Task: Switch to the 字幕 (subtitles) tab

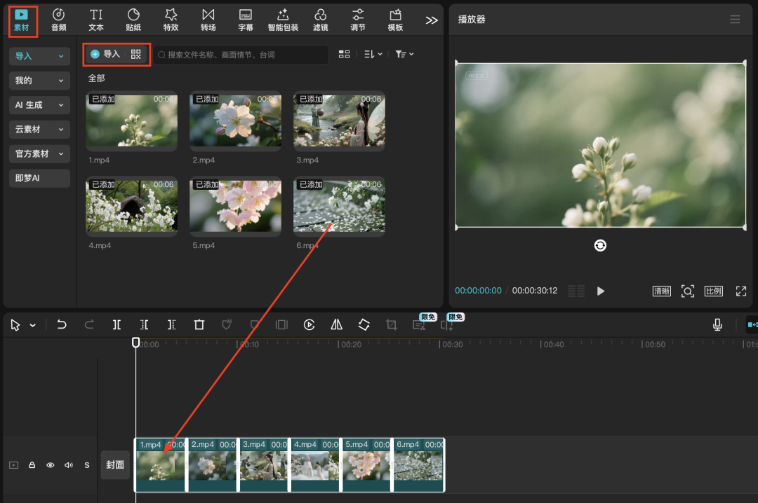Action: [246, 20]
